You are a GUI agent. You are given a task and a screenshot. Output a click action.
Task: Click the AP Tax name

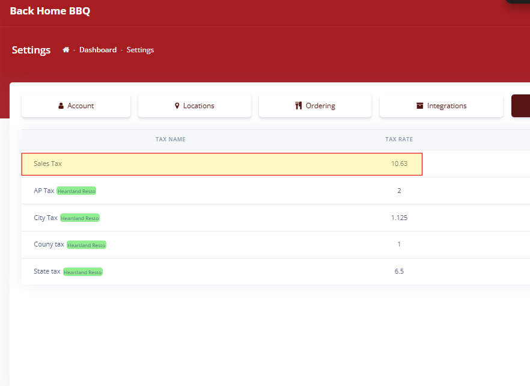point(44,191)
